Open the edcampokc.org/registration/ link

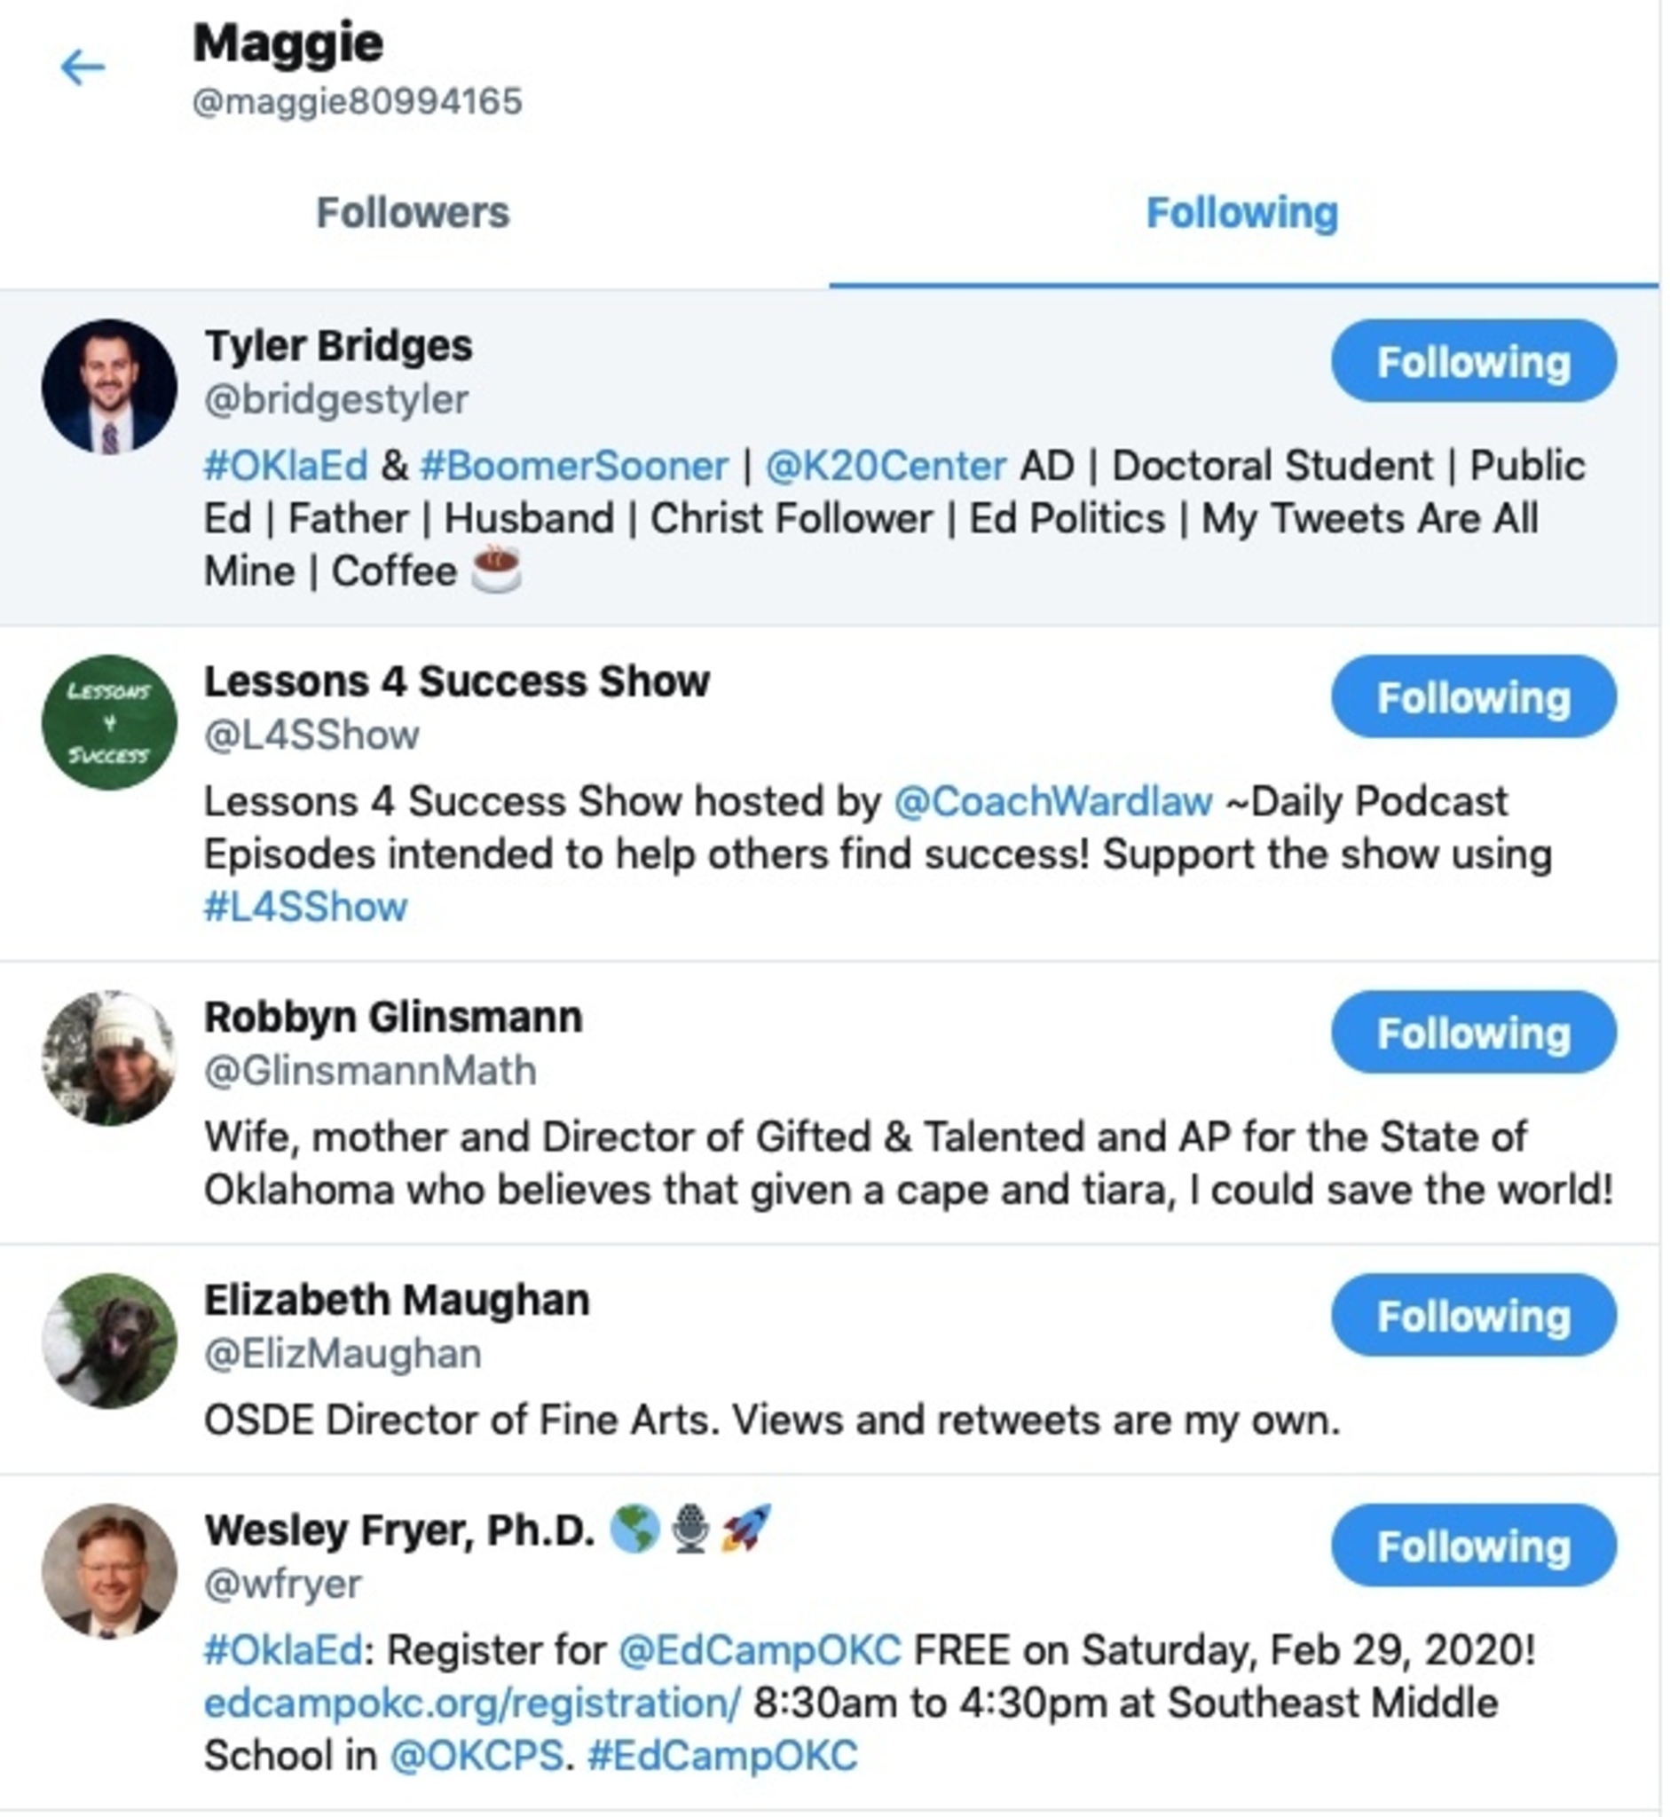(472, 1704)
